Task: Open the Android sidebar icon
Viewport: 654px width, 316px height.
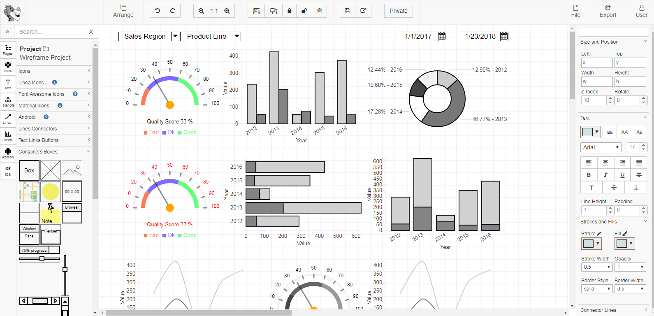Action: coord(8,153)
